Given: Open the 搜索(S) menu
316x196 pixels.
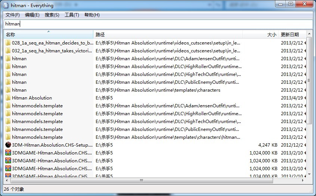Looking at the screenshot, I should point(52,15).
